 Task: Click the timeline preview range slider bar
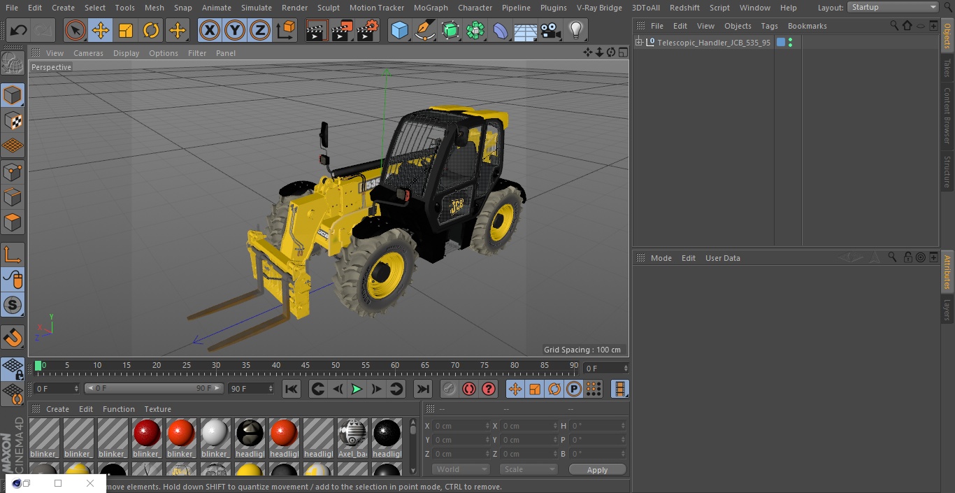154,388
